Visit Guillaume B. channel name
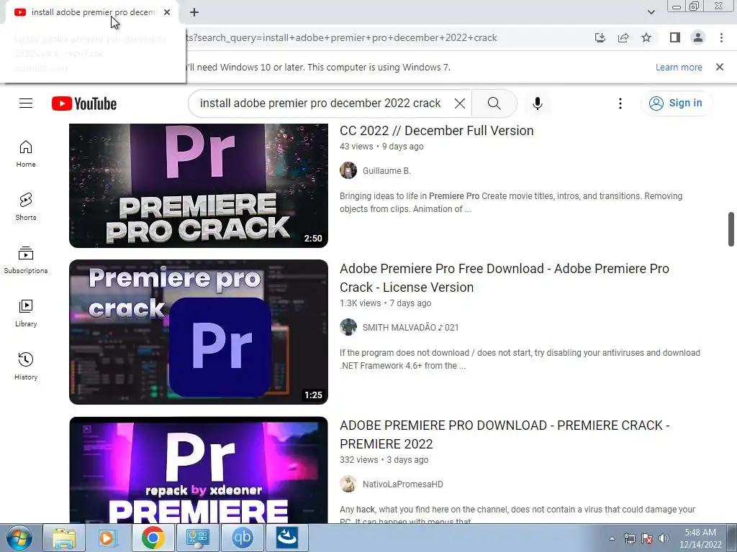Screen dimensions: 737x552 point(386,171)
